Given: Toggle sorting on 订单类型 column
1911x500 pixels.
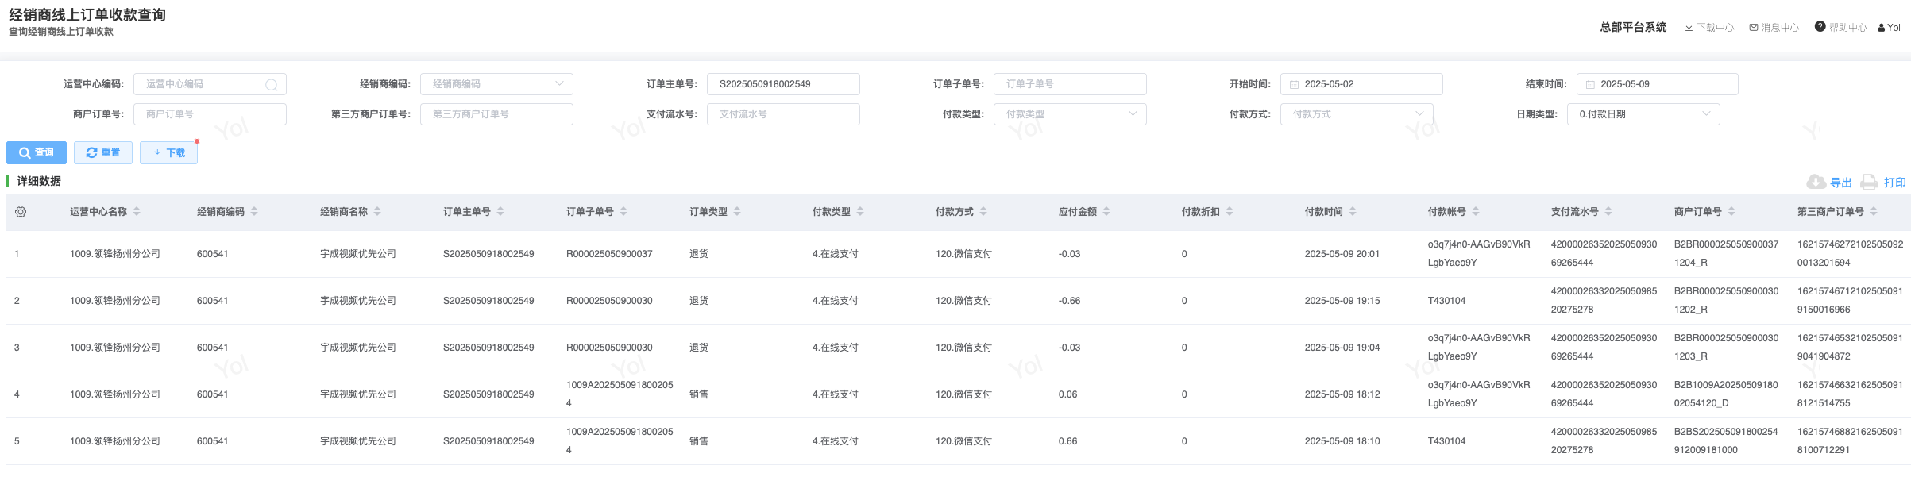Looking at the screenshot, I should 737,212.
